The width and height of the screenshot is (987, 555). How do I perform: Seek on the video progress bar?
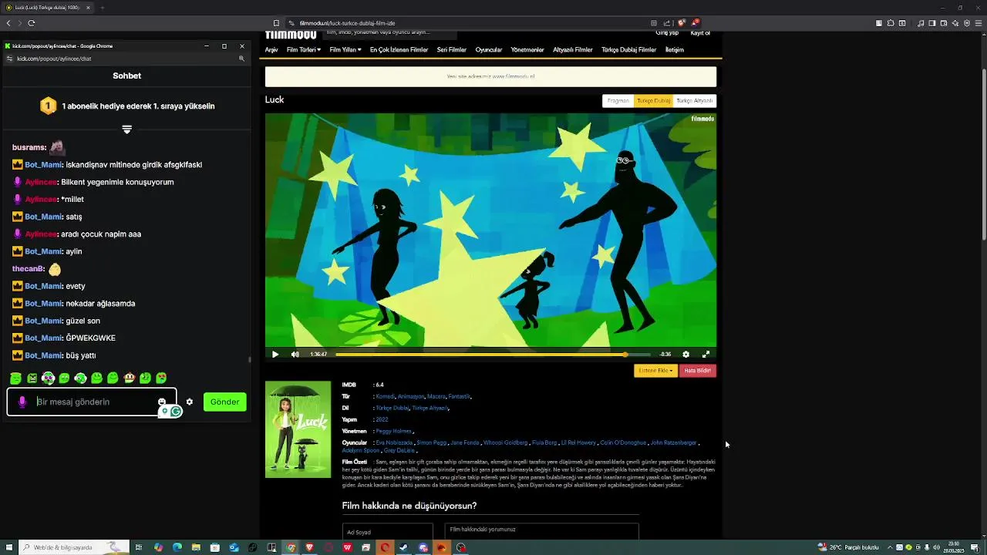pos(493,355)
